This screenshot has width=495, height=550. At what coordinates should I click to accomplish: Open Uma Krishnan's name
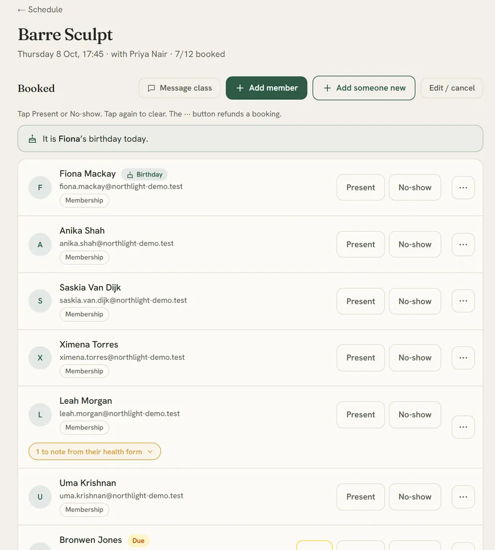tap(87, 483)
